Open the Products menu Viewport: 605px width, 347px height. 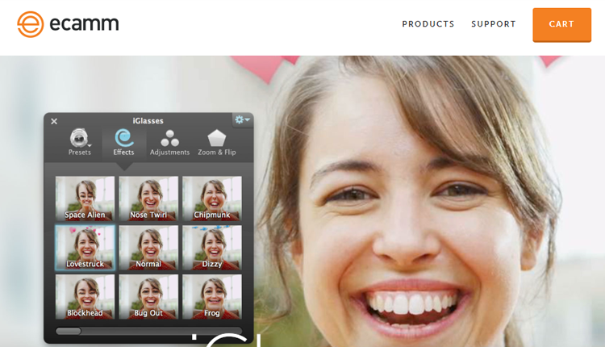click(x=428, y=24)
